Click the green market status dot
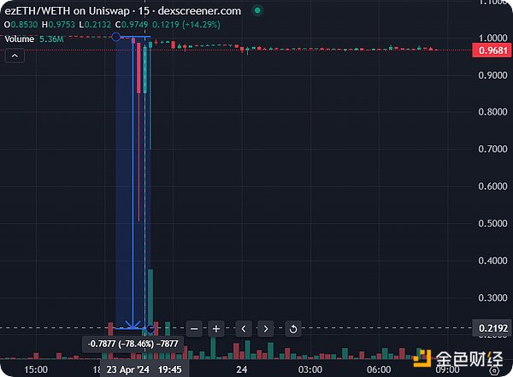Image resolution: width=513 pixels, height=377 pixels. pos(257,10)
